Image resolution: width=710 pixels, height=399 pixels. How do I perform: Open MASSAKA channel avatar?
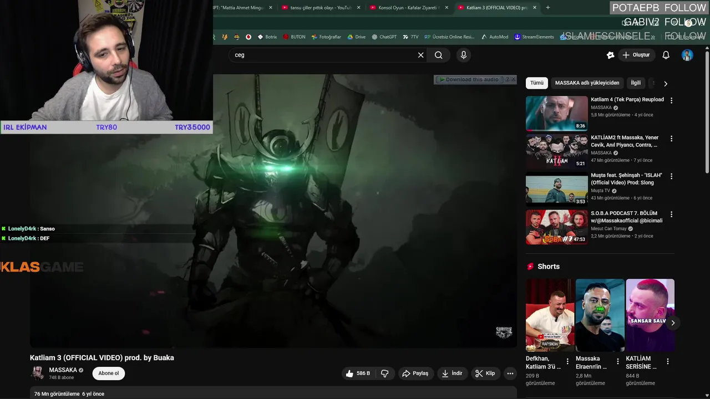tap(37, 374)
